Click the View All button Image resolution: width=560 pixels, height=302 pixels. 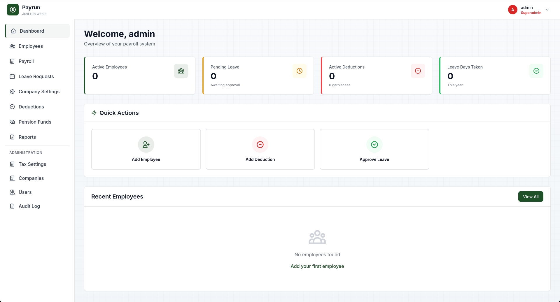click(x=531, y=196)
